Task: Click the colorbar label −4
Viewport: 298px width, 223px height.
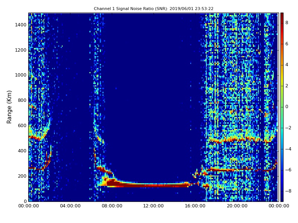Action: (x=288, y=149)
